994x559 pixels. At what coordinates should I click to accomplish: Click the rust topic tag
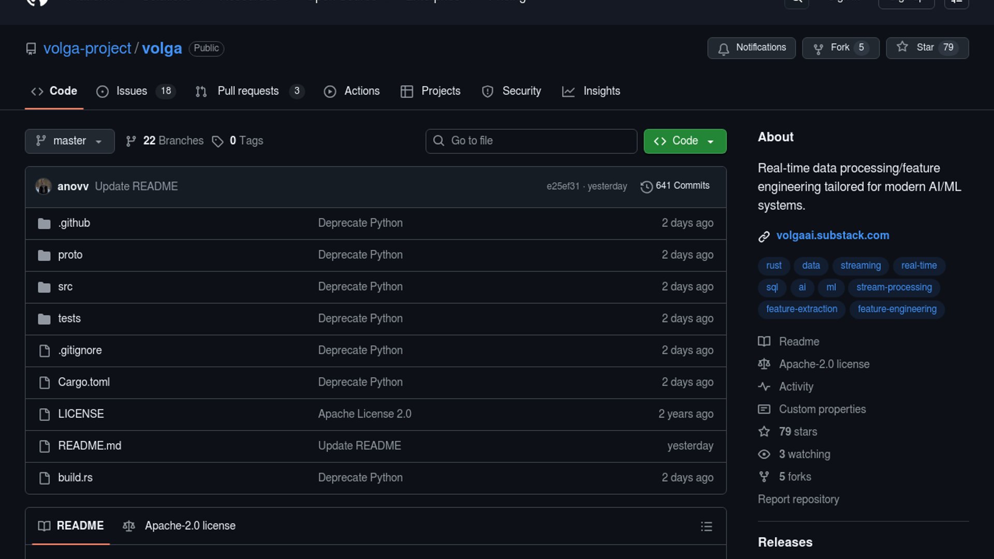773,266
